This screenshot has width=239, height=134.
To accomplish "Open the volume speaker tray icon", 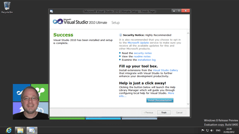I will pyautogui.click(x=212, y=130).
